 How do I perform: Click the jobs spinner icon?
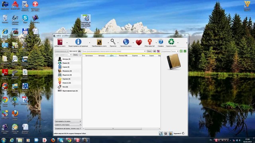pyautogui.click(x=183, y=133)
